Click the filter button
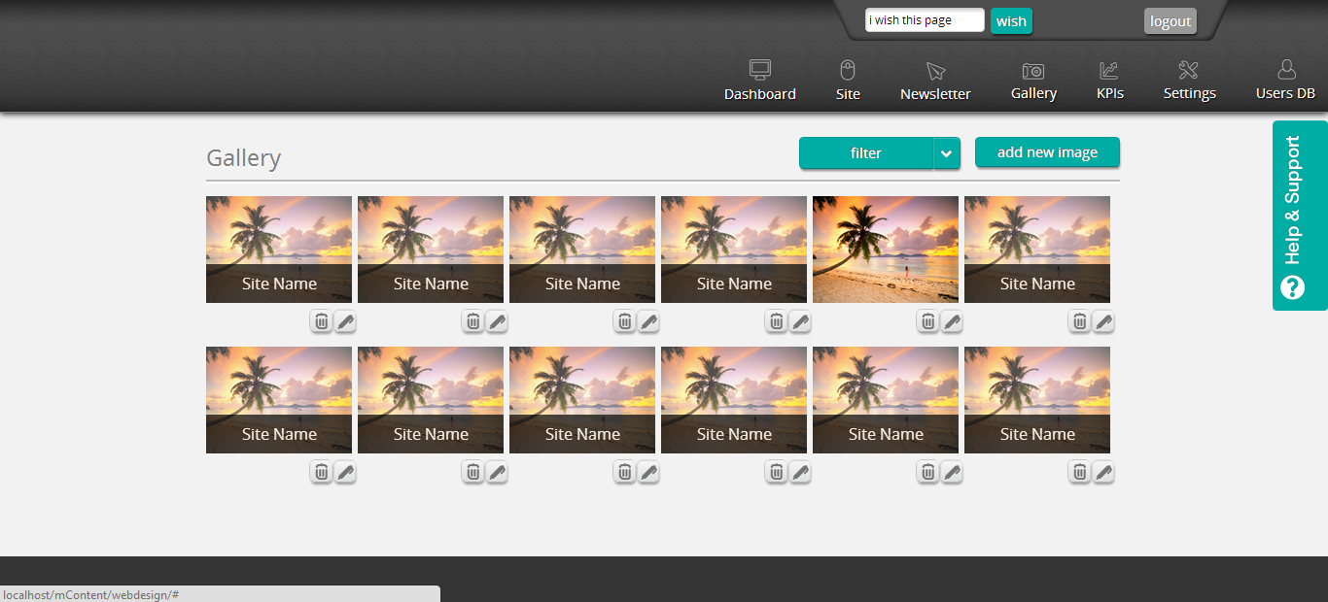The image size is (1328, 602). tap(865, 153)
